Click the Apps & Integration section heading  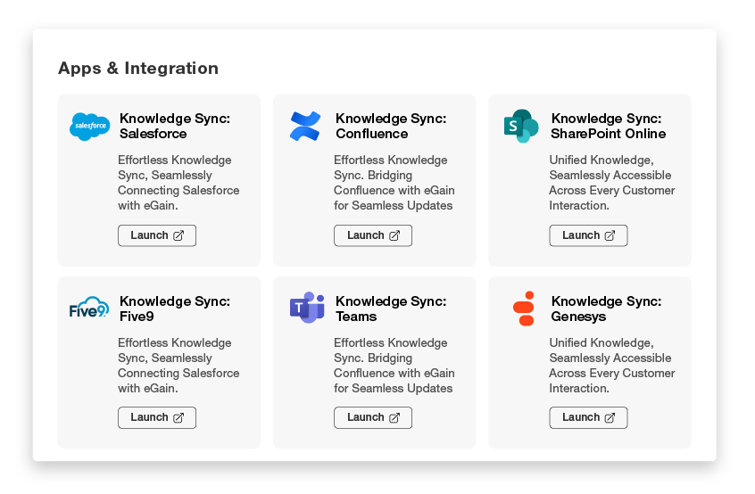pos(138,69)
